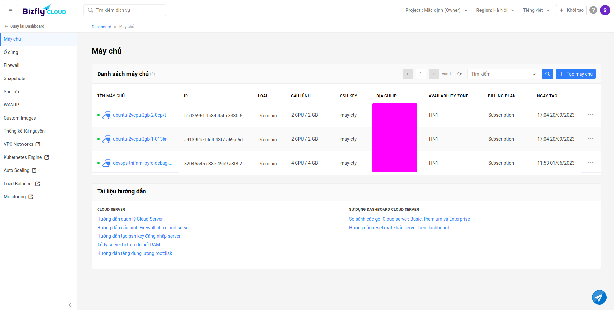
Task: Change language via Tiếng việt dropdown
Action: click(x=536, y=10)
